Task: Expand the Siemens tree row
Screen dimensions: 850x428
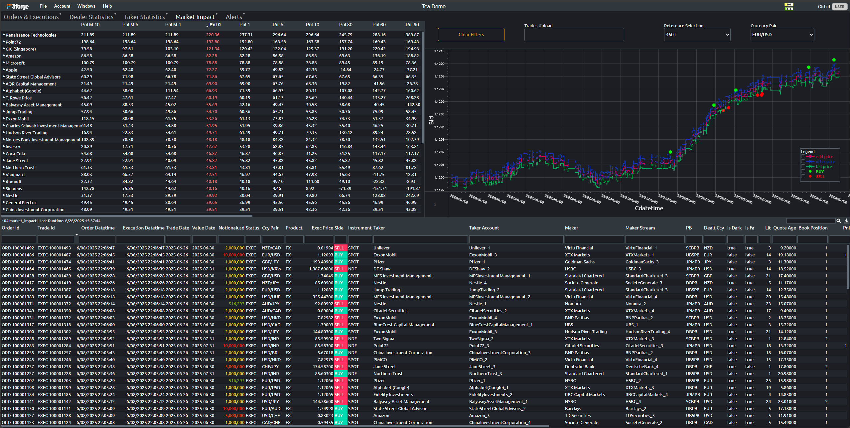Action: coord(4,188)
